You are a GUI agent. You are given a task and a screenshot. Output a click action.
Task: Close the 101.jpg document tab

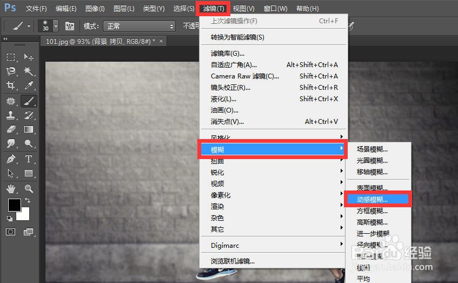[x=161, y=41]
